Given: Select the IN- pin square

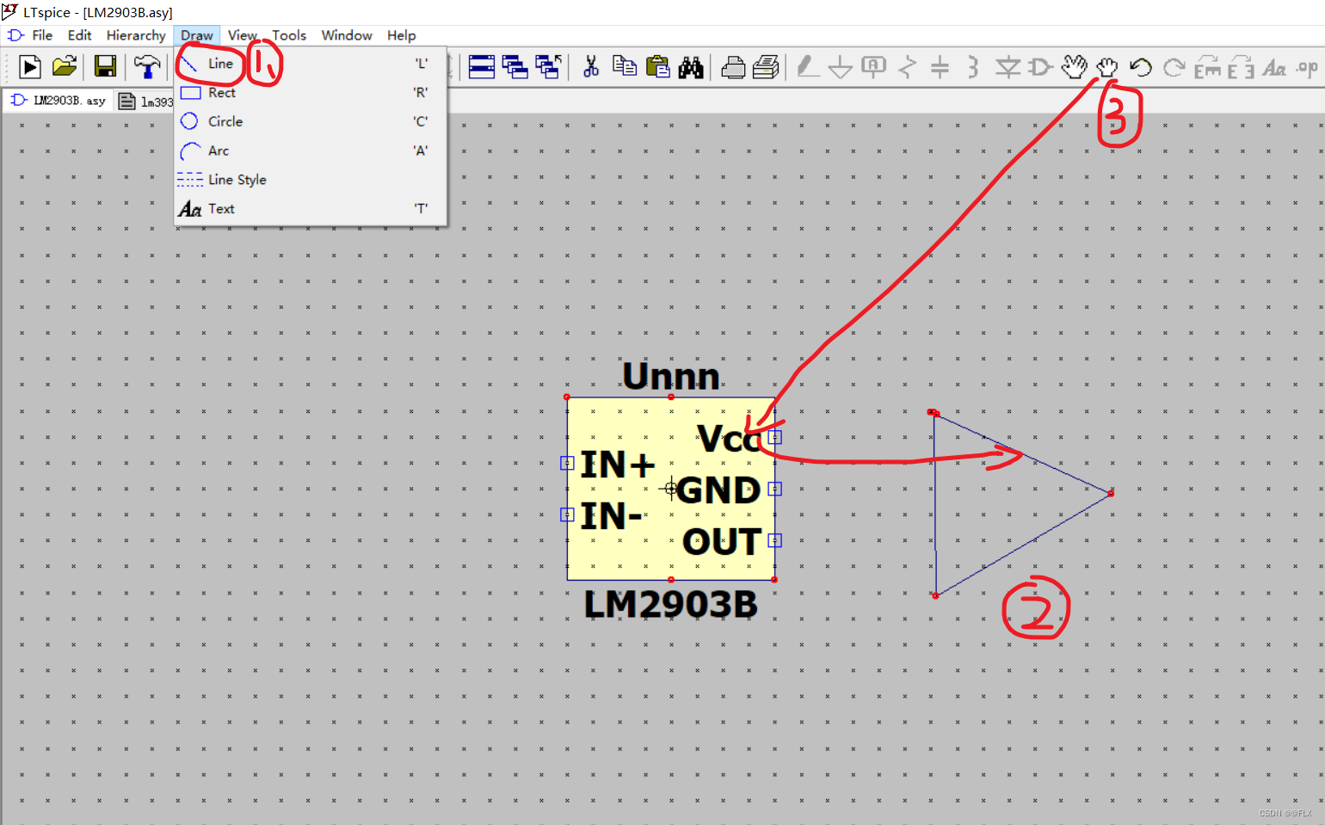Looking at the screenshot, I should (x=567, y=514).
